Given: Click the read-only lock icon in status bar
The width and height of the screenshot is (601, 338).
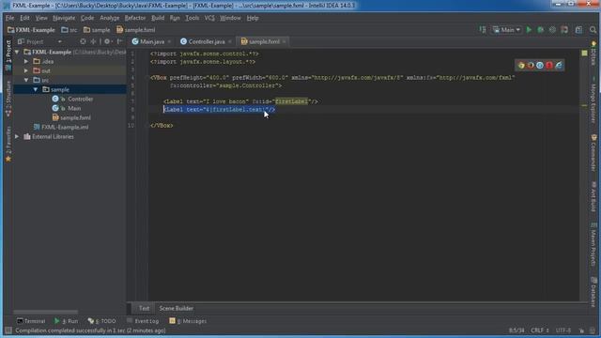Looking at the screenshot, I should coord(581,330).
